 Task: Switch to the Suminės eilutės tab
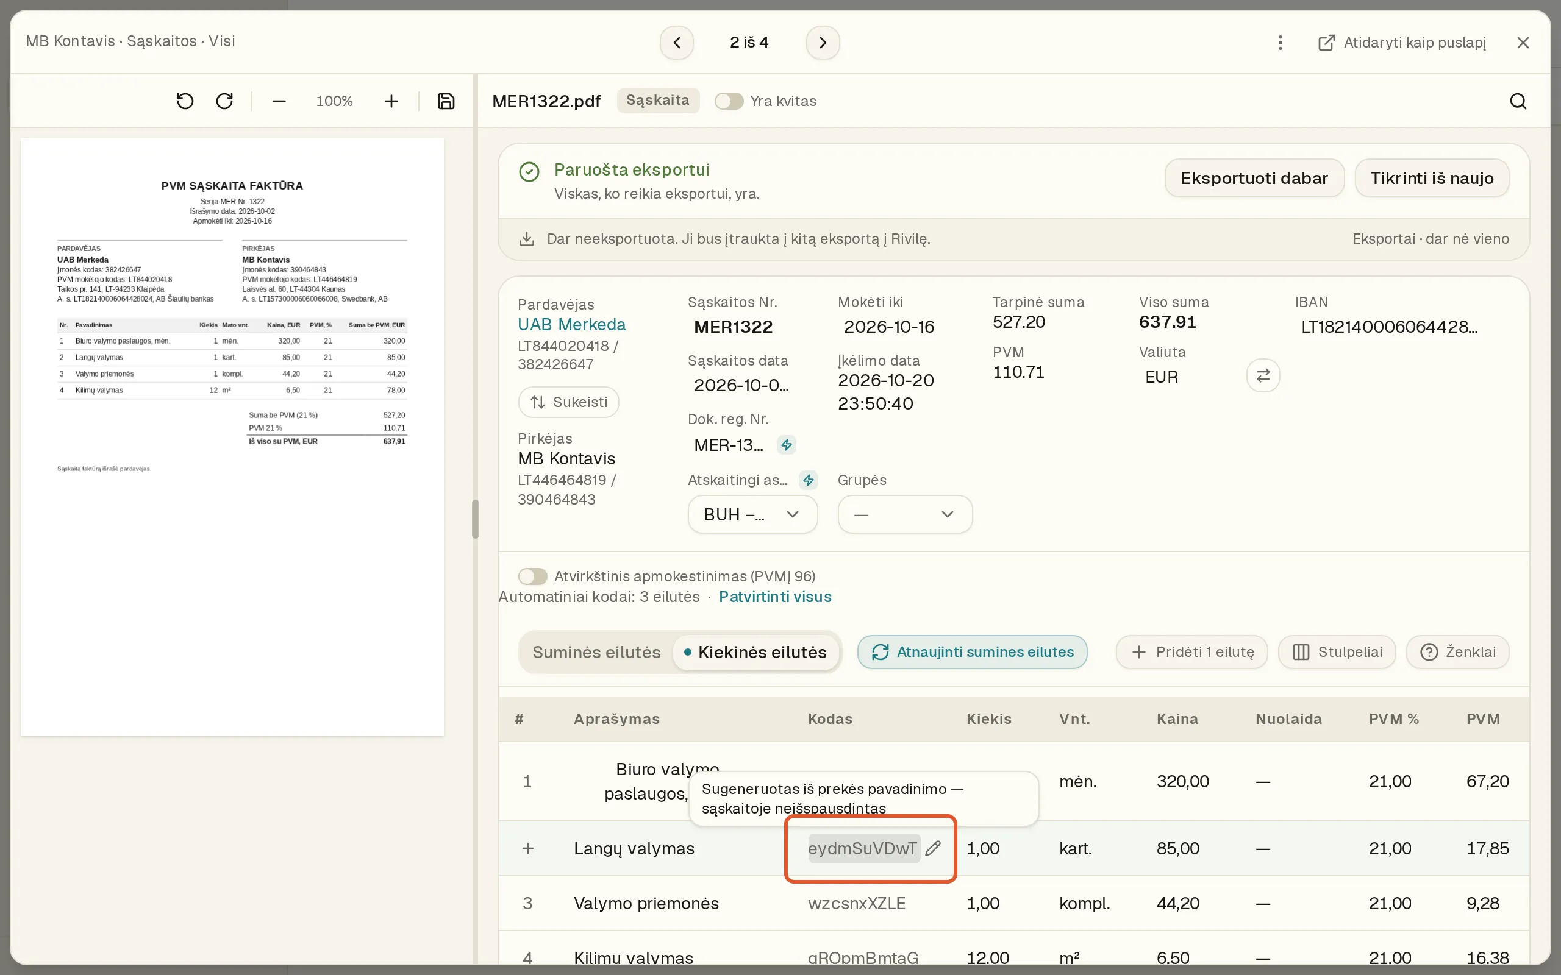tap(596, 652)
